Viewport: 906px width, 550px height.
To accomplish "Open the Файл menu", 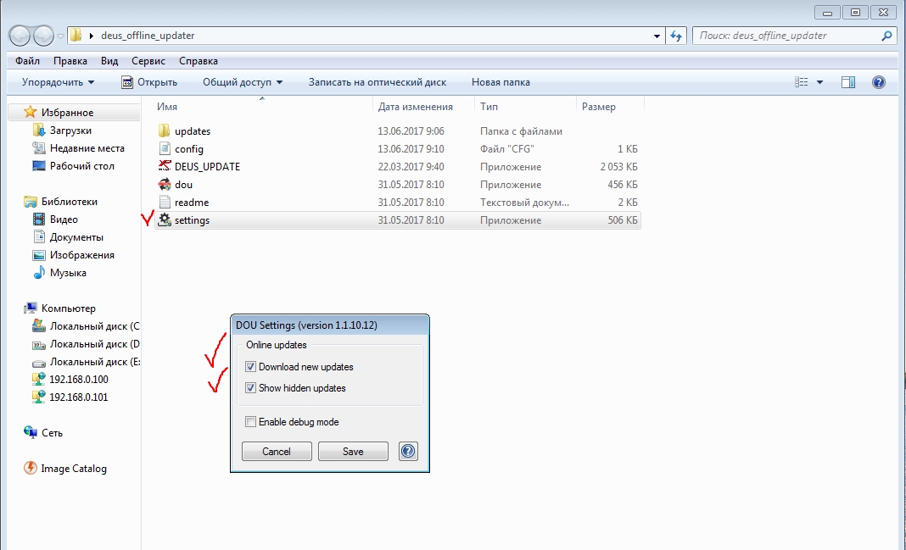I will [27, 61].
